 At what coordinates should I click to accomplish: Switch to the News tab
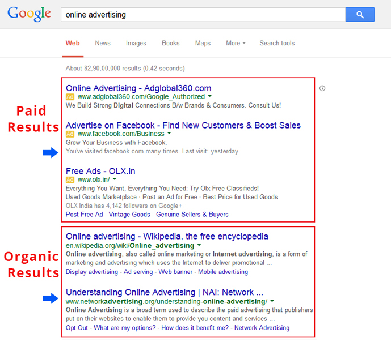coord(103,43)
